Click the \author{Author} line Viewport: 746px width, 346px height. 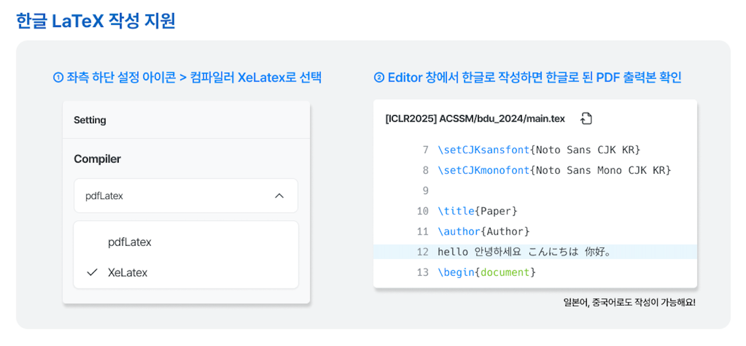pos(484,231)
